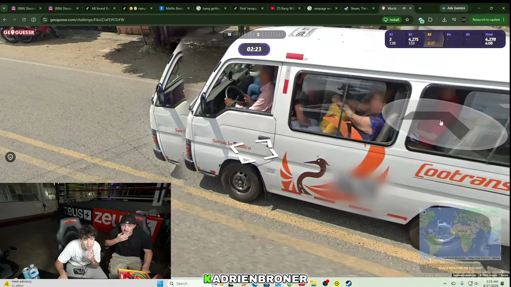Click the GeoGuessr logo
This screenshot has width=511, height=287.
19,32
